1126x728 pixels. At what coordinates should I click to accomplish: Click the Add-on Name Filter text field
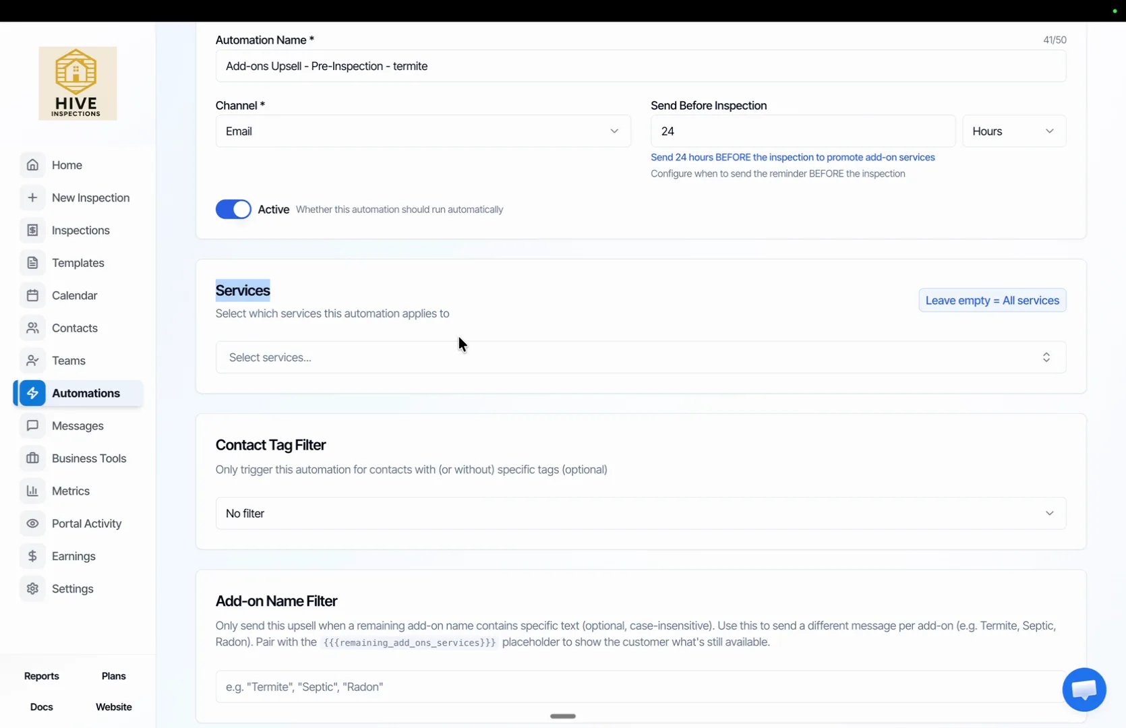coord(641,686)
